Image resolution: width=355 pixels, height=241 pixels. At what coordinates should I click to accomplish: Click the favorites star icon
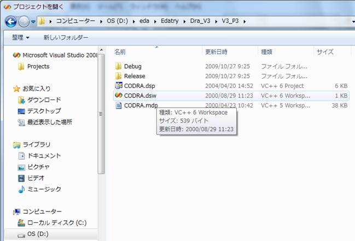coord(16,89)
